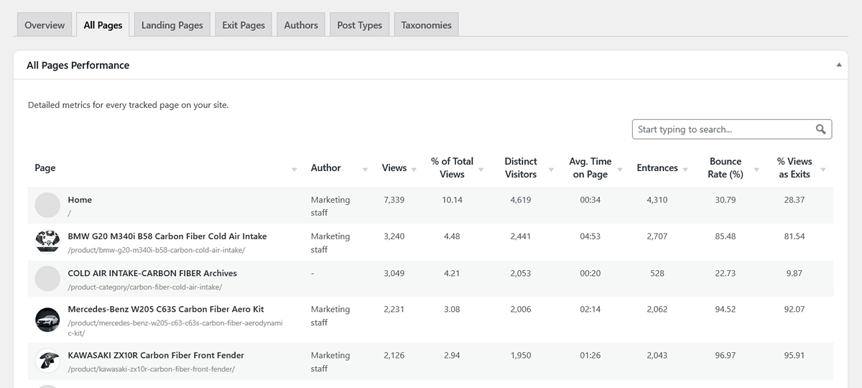Click the Mercedes-Benz W205 product thumbnail
The width and height of the screenshot is (862, 388).
pyautogui.click(x=47, y=320)
